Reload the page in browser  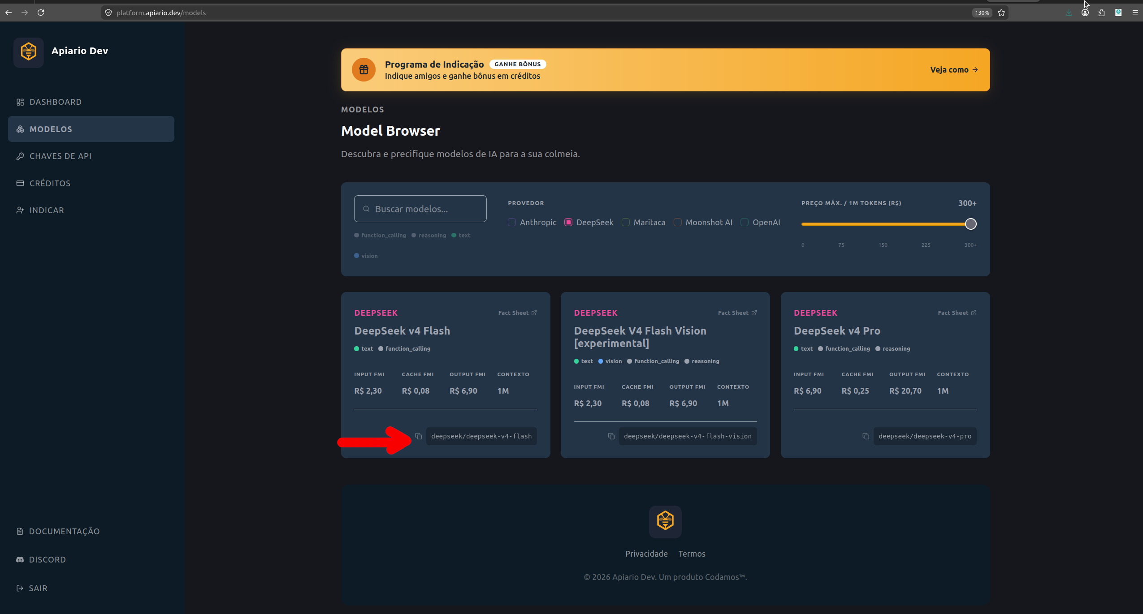pos(41,13)
